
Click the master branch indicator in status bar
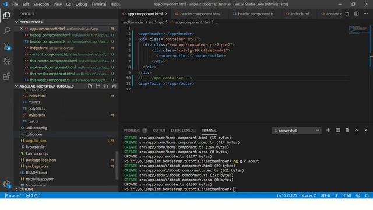(x=13, y=195)
